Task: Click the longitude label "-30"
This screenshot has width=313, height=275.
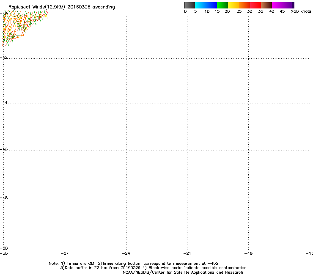Action: (x=4, y=253)
